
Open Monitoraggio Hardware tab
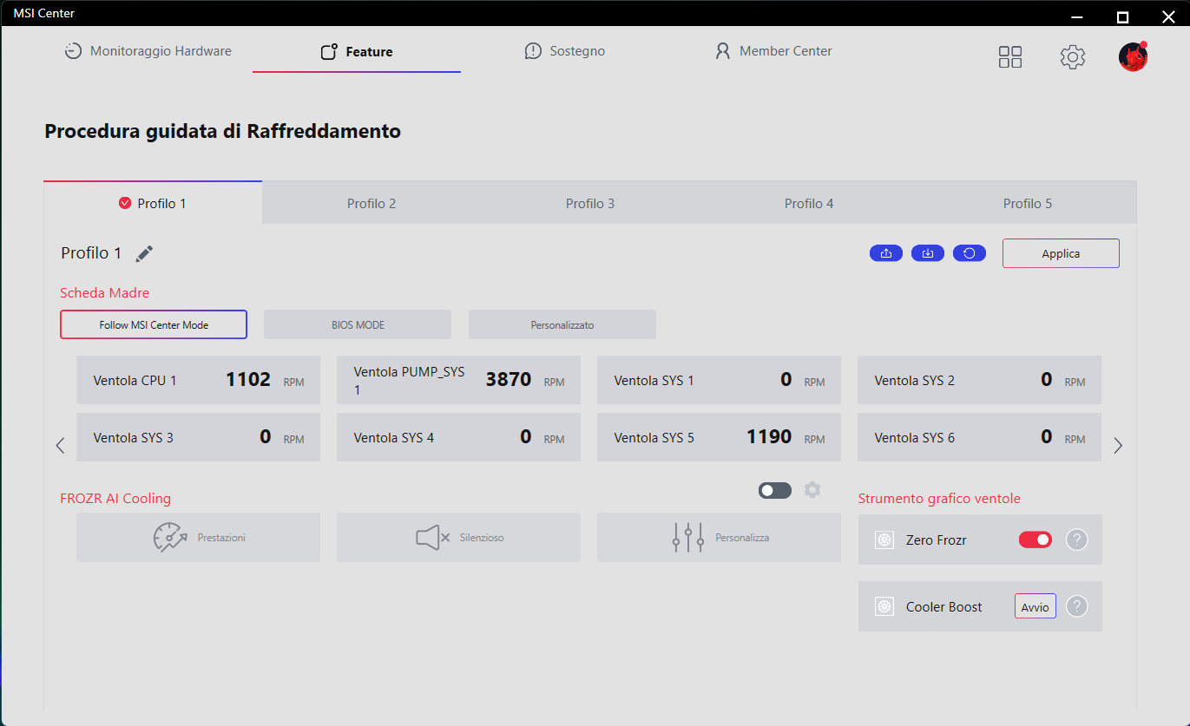coord(148,51)
